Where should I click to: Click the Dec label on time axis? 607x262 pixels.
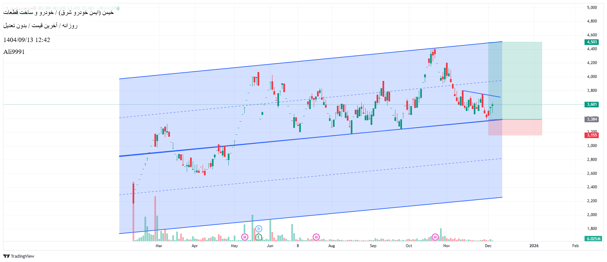tap(488, 246)
